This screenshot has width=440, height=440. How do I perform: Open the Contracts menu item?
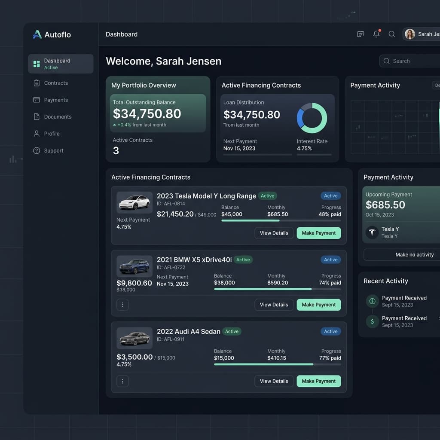coord(61,83)
